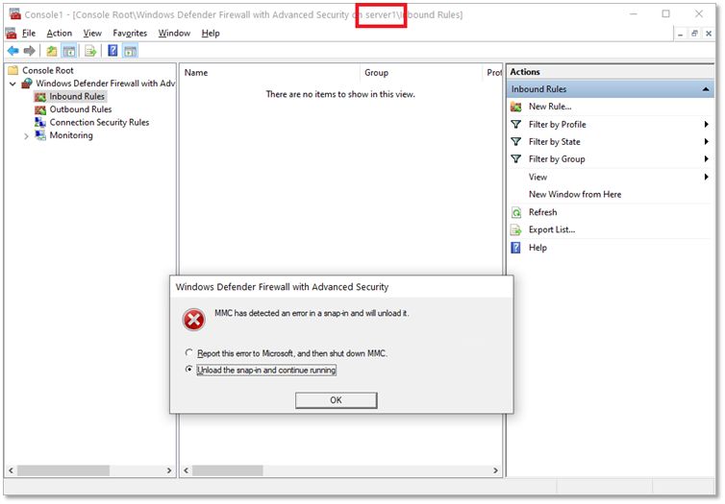Click Export List... text in Actions pane

pyautogui.click(x=552, y=229)
